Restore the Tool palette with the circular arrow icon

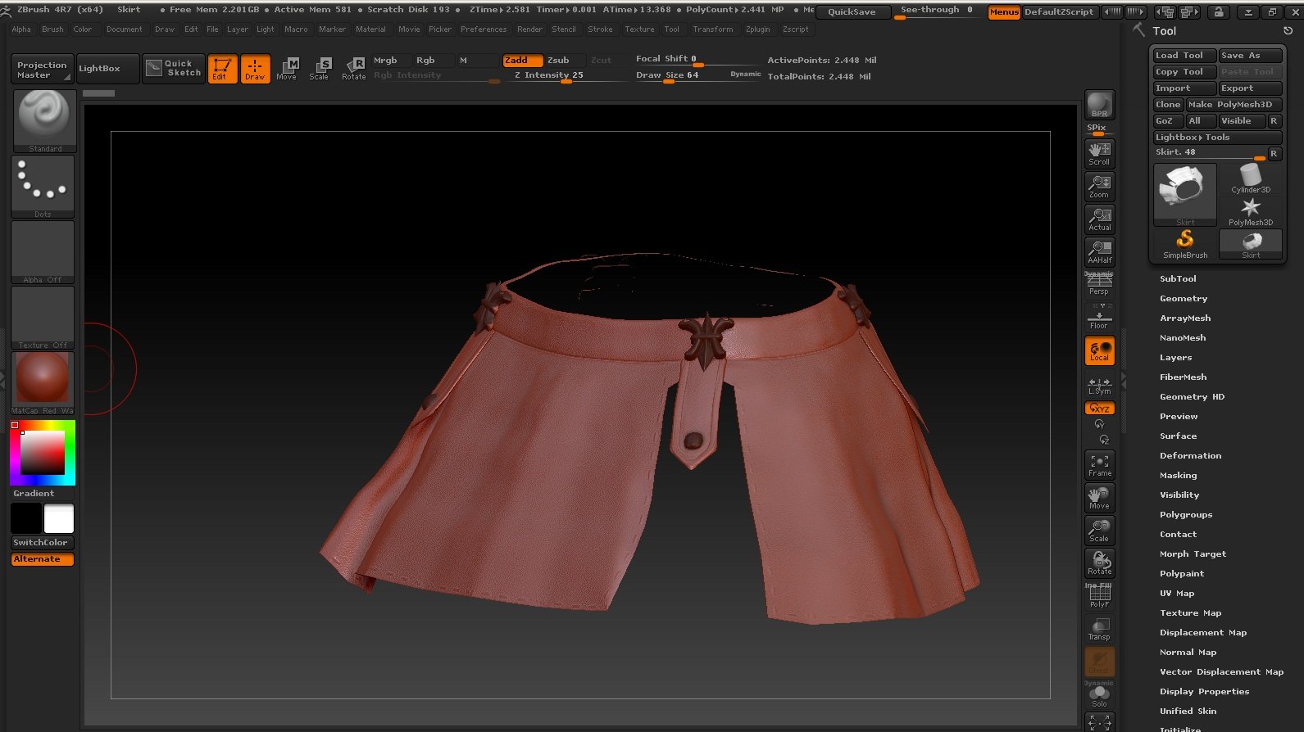(1288, 31)
